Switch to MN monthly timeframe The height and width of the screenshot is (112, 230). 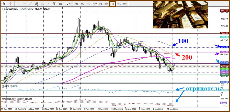click(x=125, y=4)
